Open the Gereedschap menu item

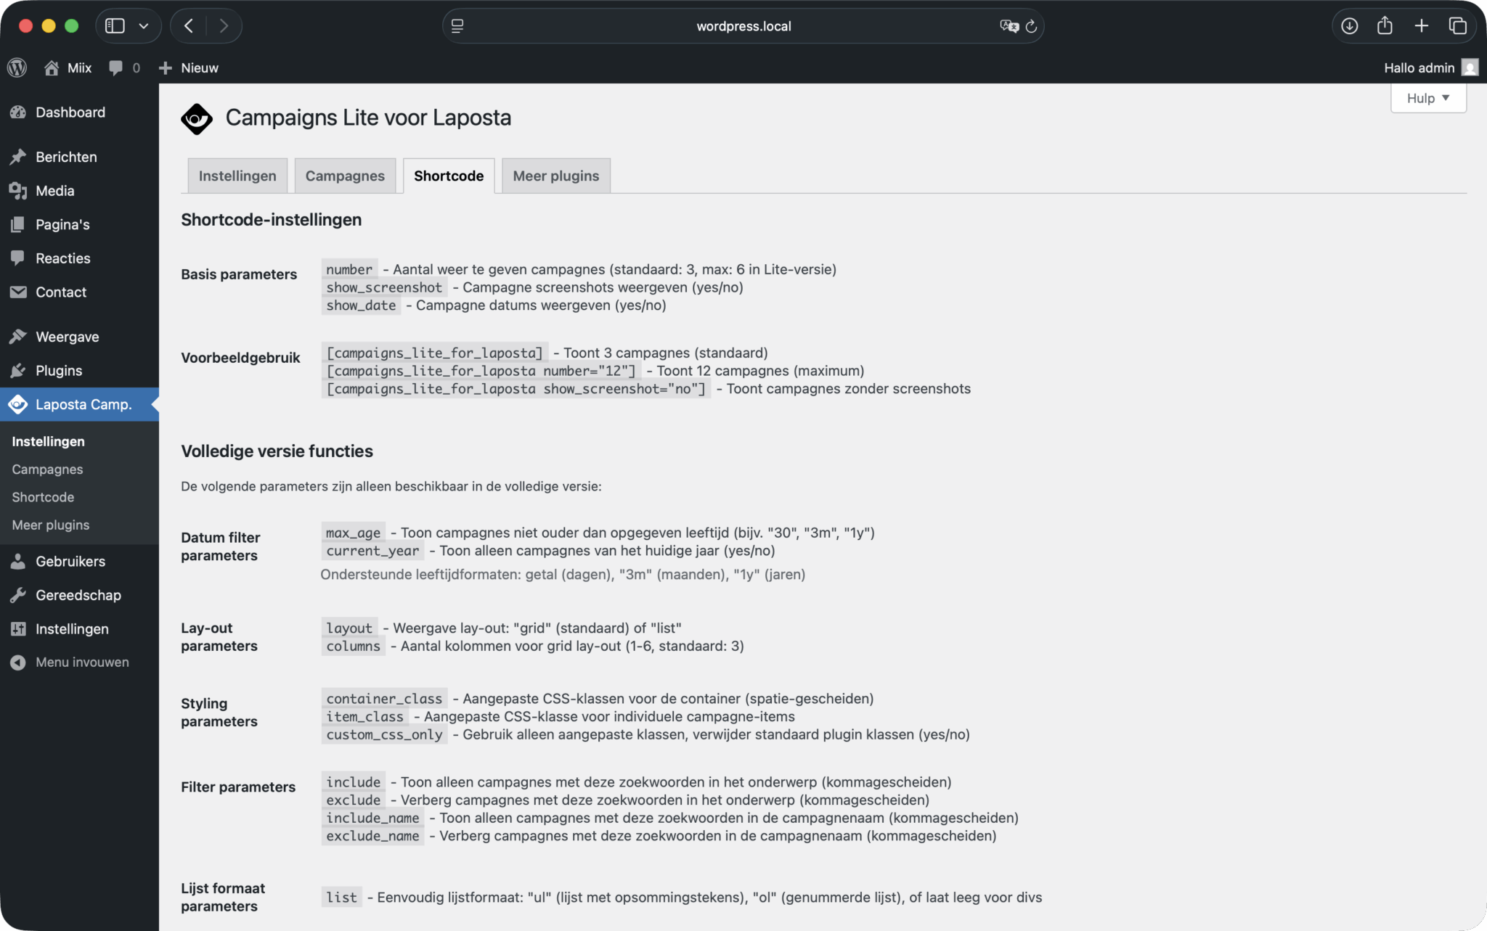click(x=78, y=595)
